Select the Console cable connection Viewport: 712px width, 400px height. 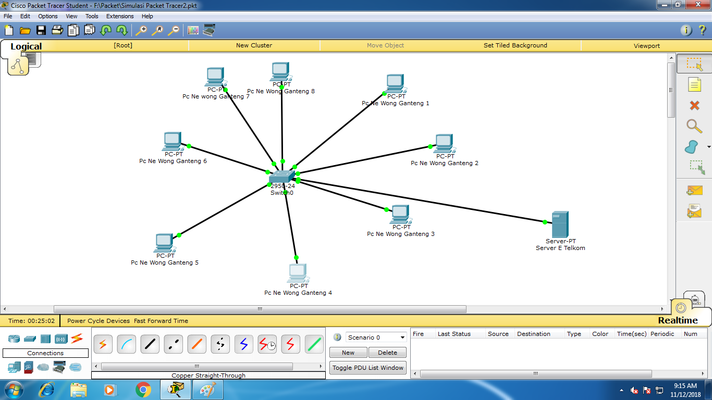pos(126,343)
